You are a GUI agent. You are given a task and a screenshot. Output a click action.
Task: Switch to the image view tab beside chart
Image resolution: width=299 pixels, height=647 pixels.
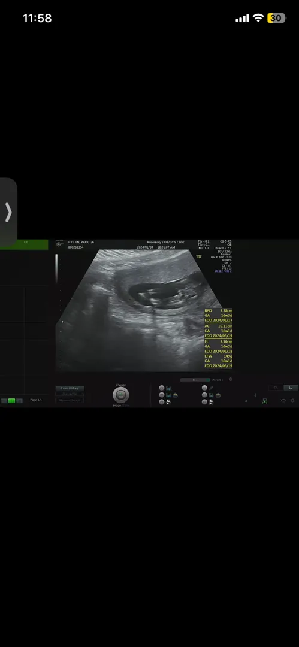(276, 388)
